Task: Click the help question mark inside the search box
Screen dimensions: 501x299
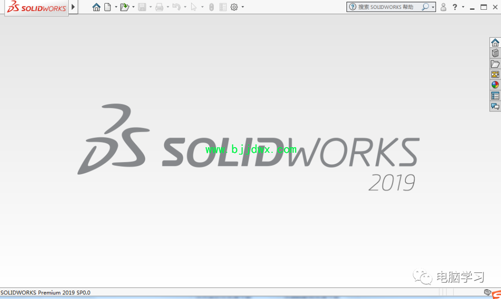Action: click(x=353, y=6)
